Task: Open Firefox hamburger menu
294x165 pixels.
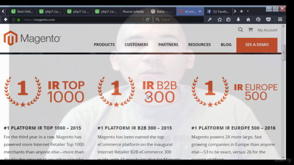Action: tap(280, 19)
